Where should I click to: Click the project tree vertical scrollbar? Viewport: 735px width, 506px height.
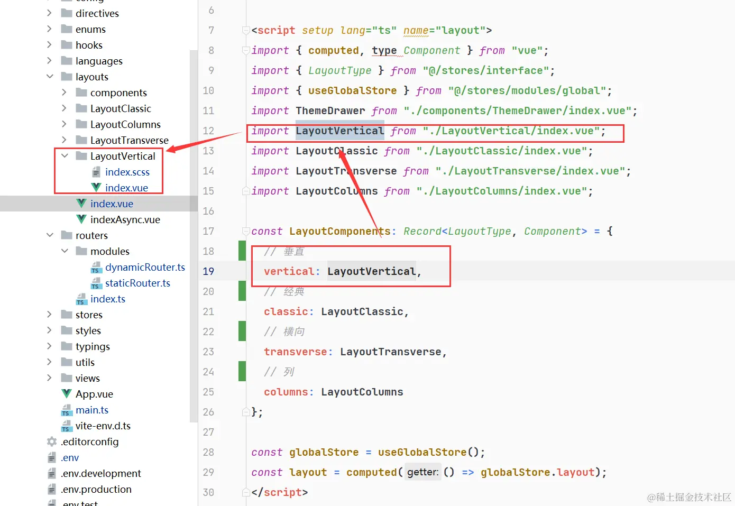(194, 236)
